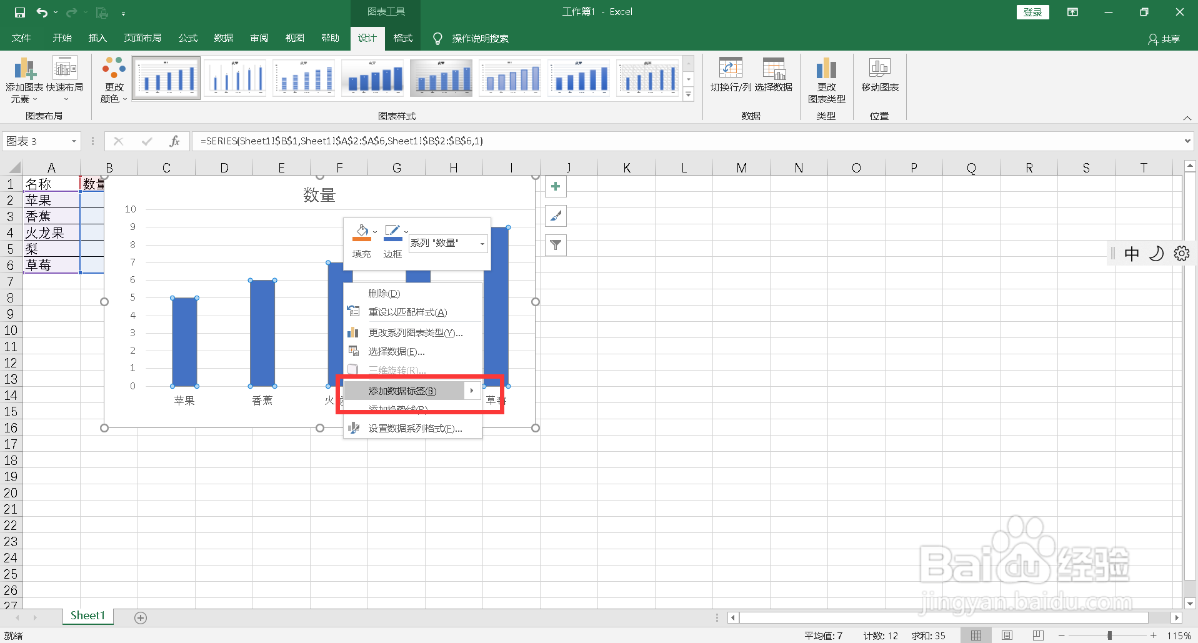The image size is (1198, 643).
Task: Click the lightbulb Tell Me search icon
Action: click(x=438, y=39)
